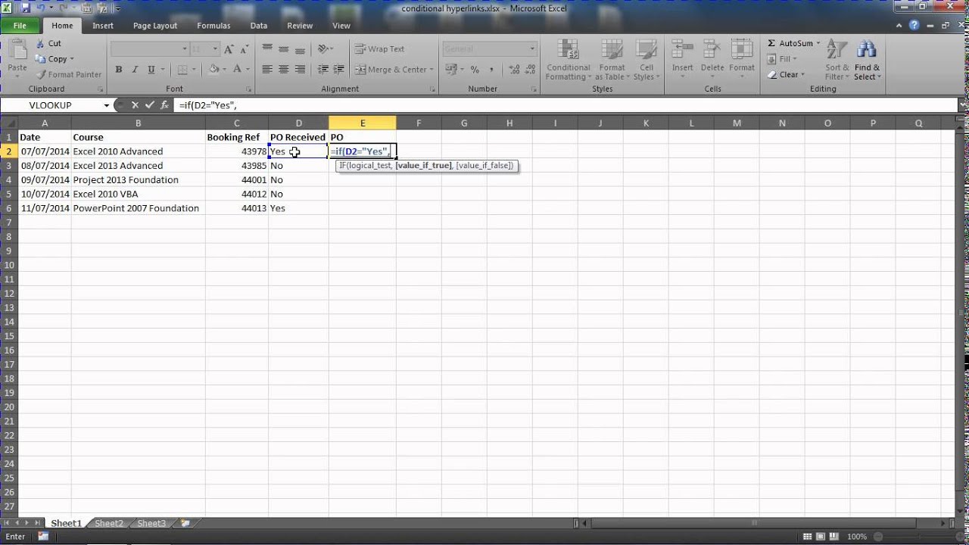
Task: Click the Top Align icon
Action: 267,48
